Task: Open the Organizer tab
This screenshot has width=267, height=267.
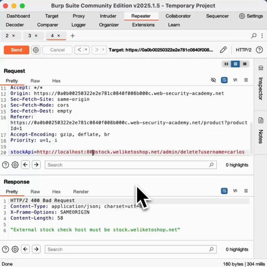Action: (109, 25)
